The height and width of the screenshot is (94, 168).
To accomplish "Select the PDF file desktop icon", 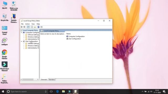I will [x=14, y=4].
